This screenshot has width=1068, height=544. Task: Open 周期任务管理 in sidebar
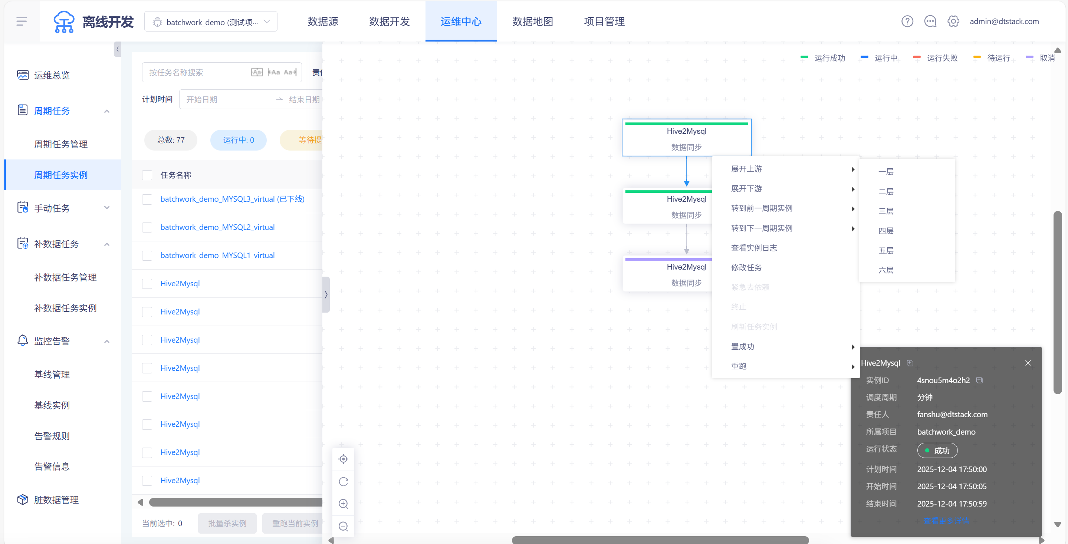coord(61,144)
